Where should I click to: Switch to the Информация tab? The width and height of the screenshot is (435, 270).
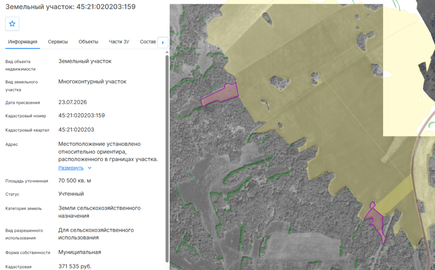point(23,42)
